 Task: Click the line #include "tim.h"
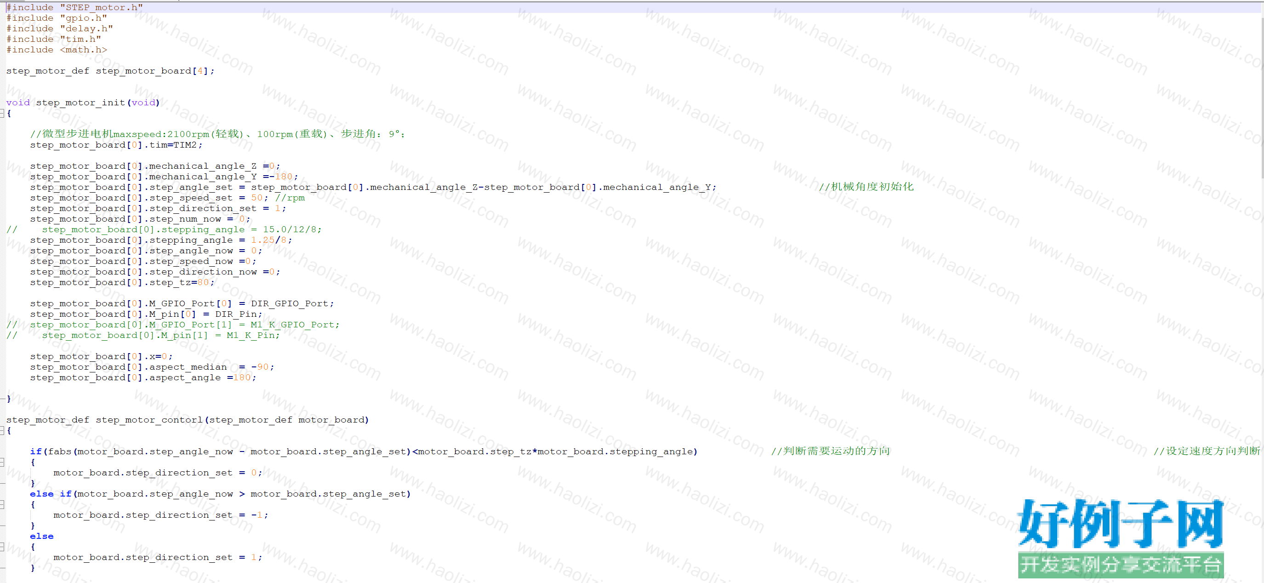(x=53, y=39)
